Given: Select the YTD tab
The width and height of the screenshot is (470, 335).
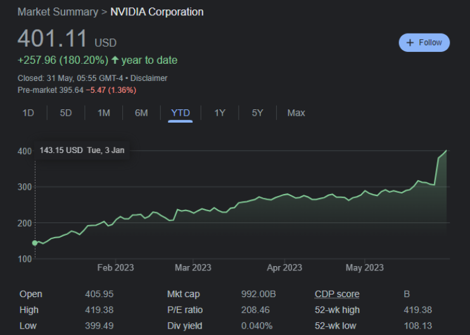Looking at the screenshot, I should coord(181,113).
